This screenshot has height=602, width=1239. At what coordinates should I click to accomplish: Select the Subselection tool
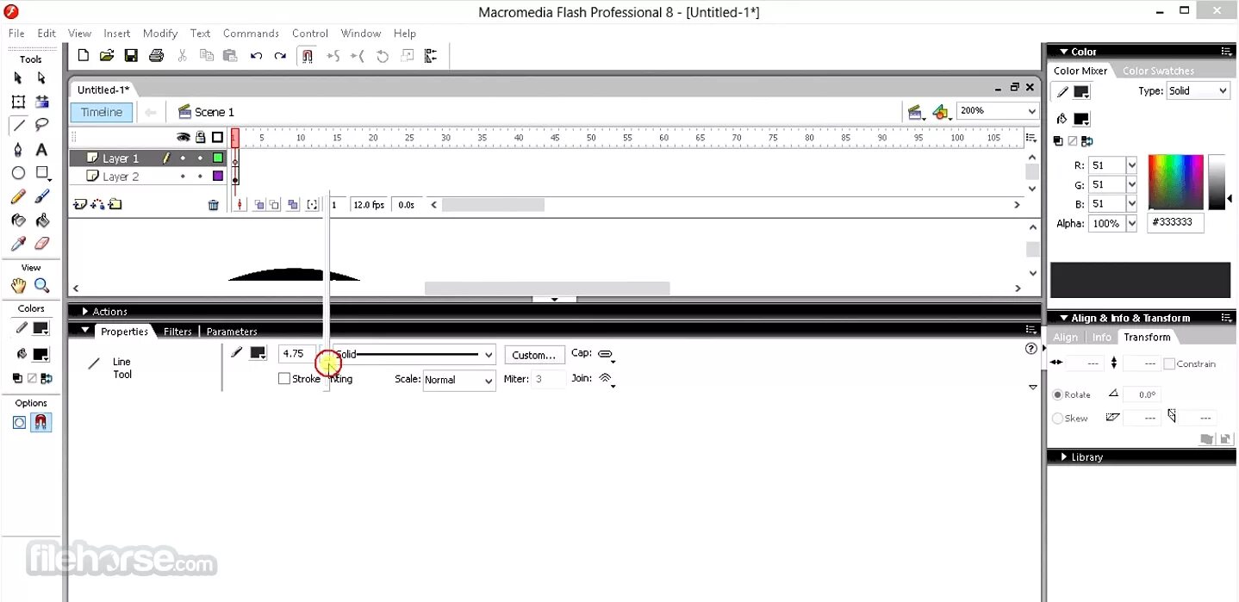41,78
